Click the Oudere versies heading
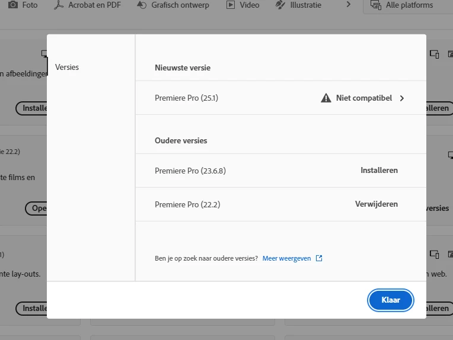 coord(181,140)
